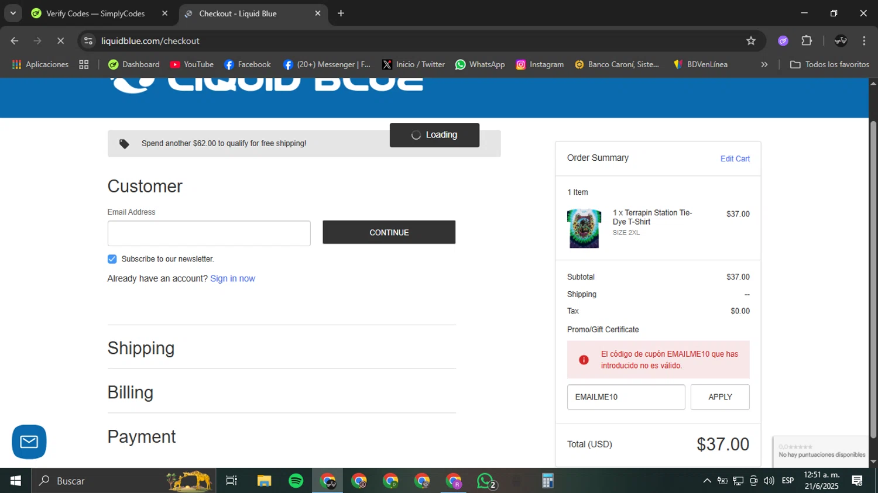
Task: Switch to Verify Codes — SimplyCodes tab
Action: pyautogui.click(x=95, y=13)
